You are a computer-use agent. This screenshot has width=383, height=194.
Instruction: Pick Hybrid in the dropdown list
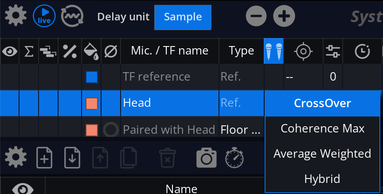click(322, 179)
